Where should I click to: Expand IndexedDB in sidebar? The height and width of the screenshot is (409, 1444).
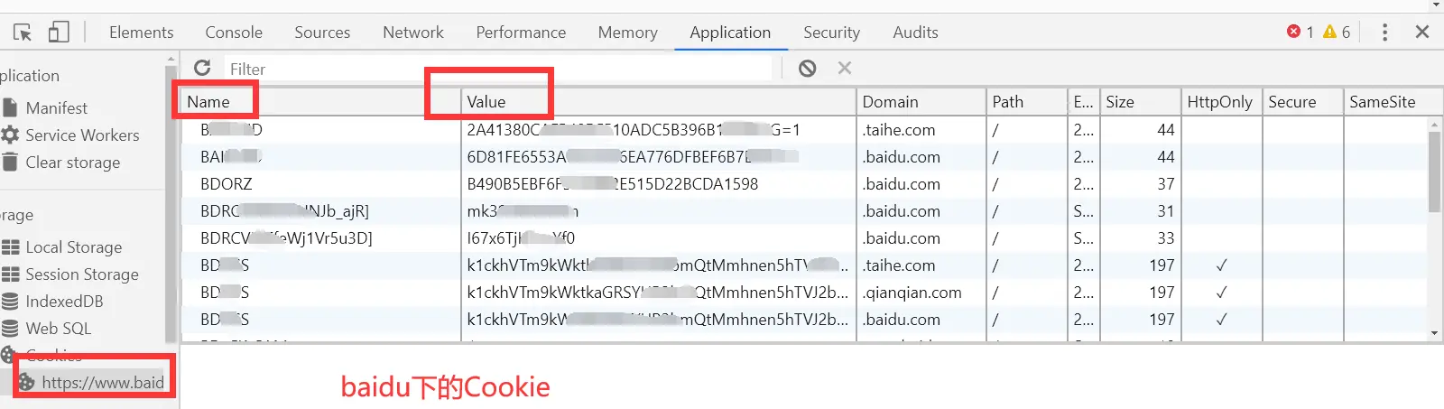tap(64, 302)
